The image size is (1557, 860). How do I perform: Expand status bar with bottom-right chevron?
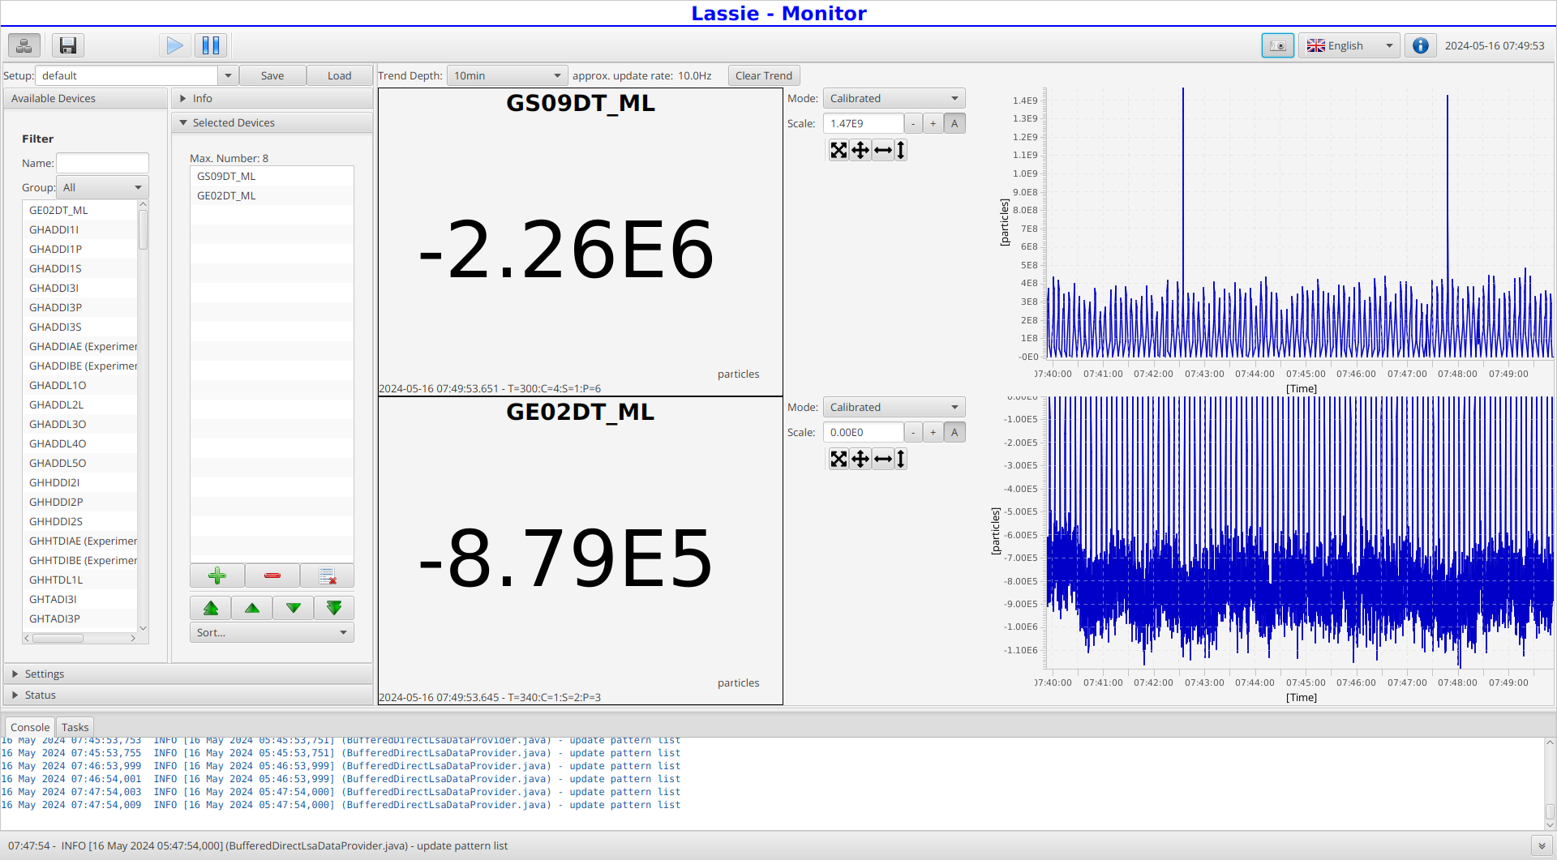1542,845
